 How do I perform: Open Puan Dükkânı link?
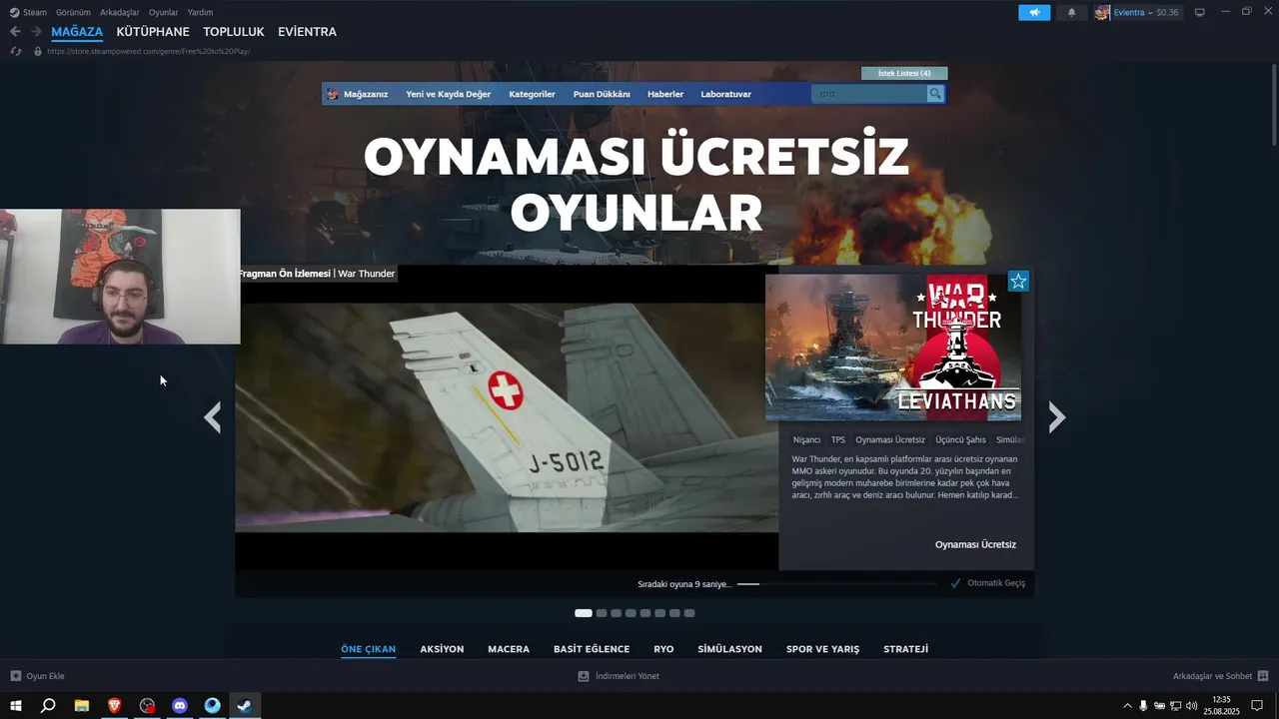602,94
